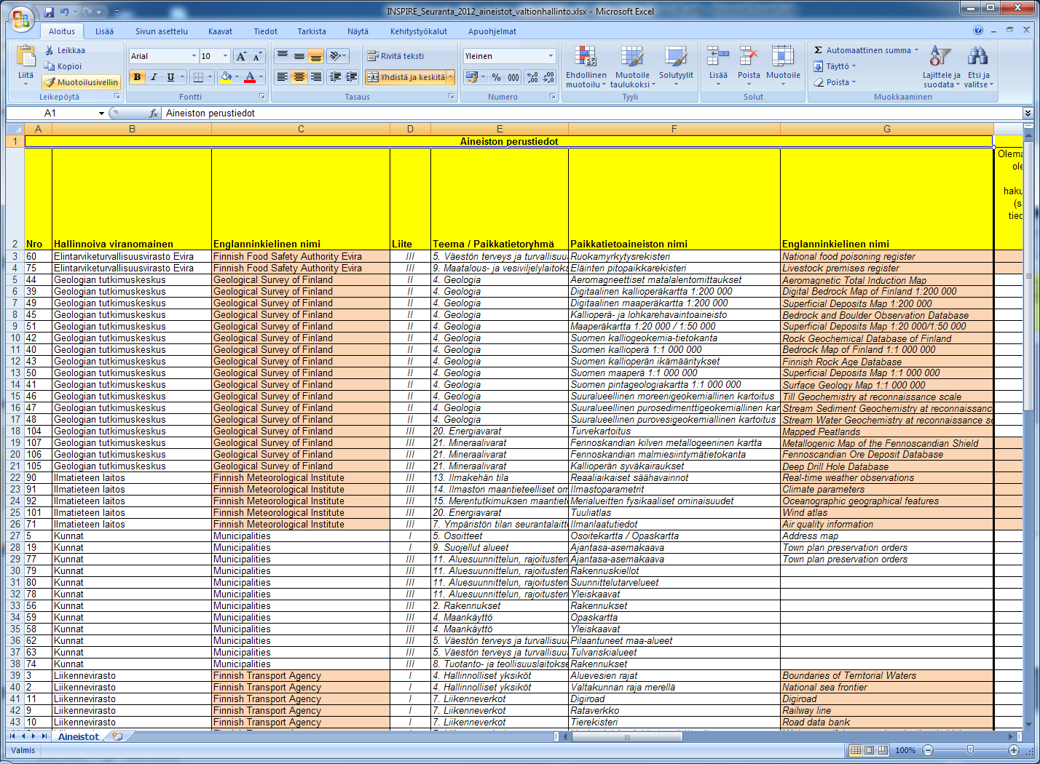Image resolution: width=1040 pixels, height=764 pixels.
Task: Align text left in cells
Action: 283,76
